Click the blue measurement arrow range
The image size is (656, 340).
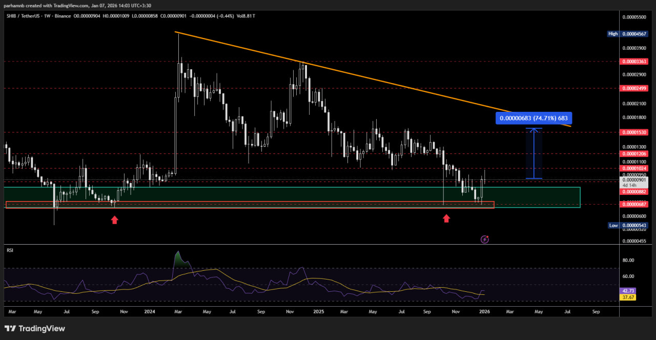click(x=535, y=153)
